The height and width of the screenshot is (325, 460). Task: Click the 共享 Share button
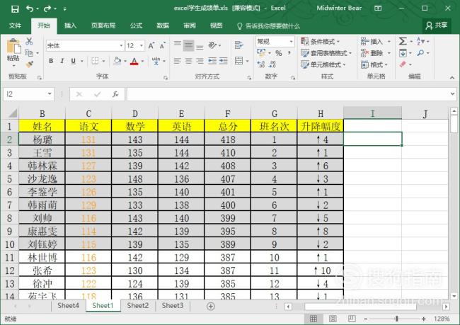point(437,25)
